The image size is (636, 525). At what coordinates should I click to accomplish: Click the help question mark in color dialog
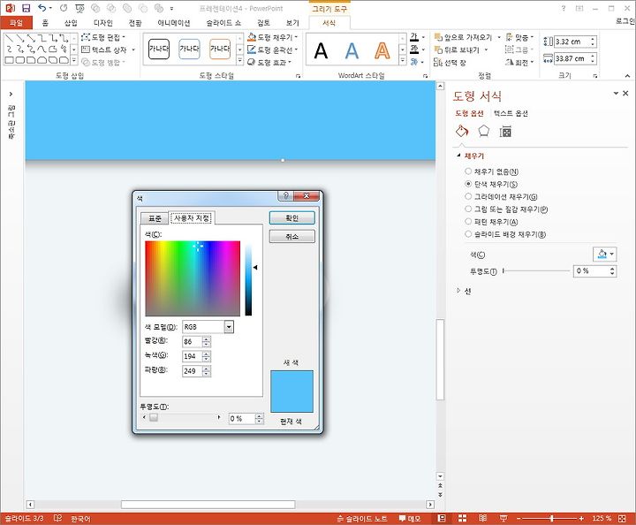tap(286, 195)
